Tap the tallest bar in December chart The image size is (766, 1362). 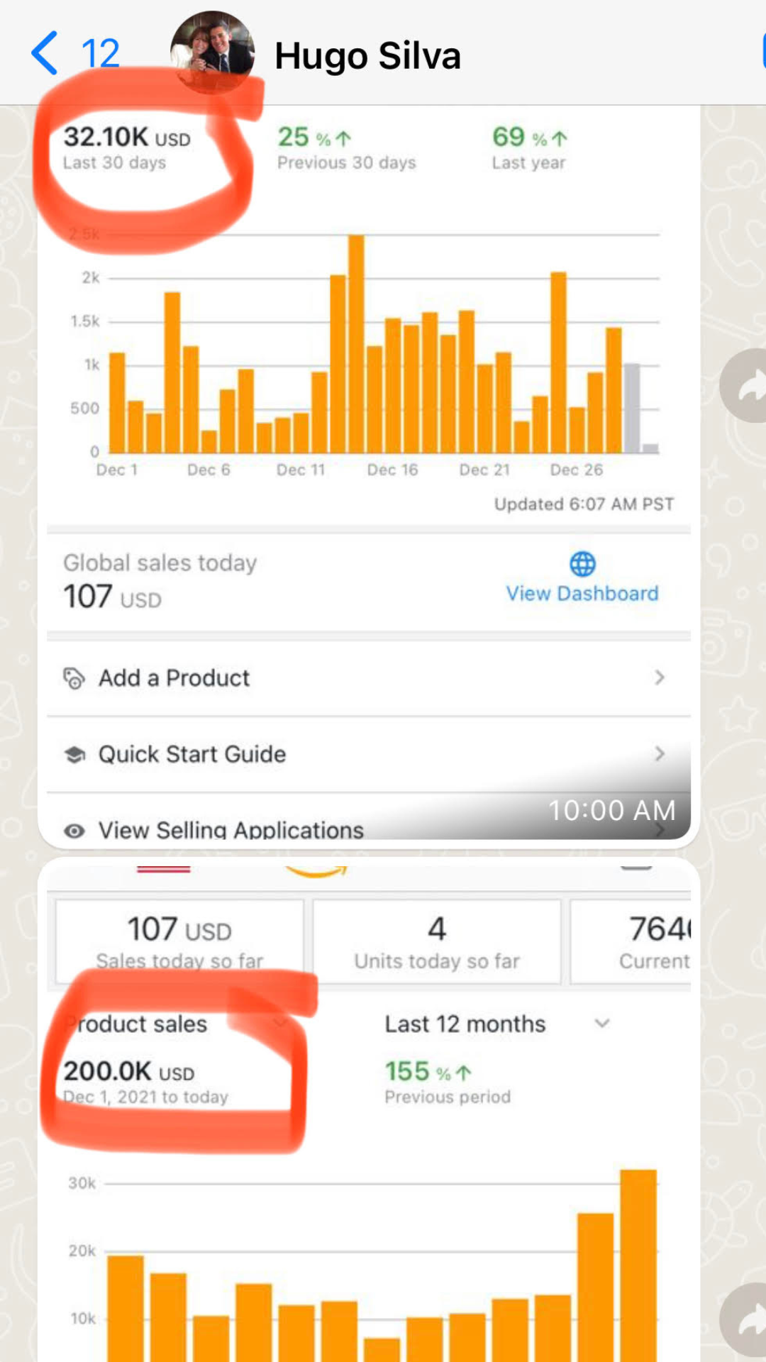click(356, 344)
